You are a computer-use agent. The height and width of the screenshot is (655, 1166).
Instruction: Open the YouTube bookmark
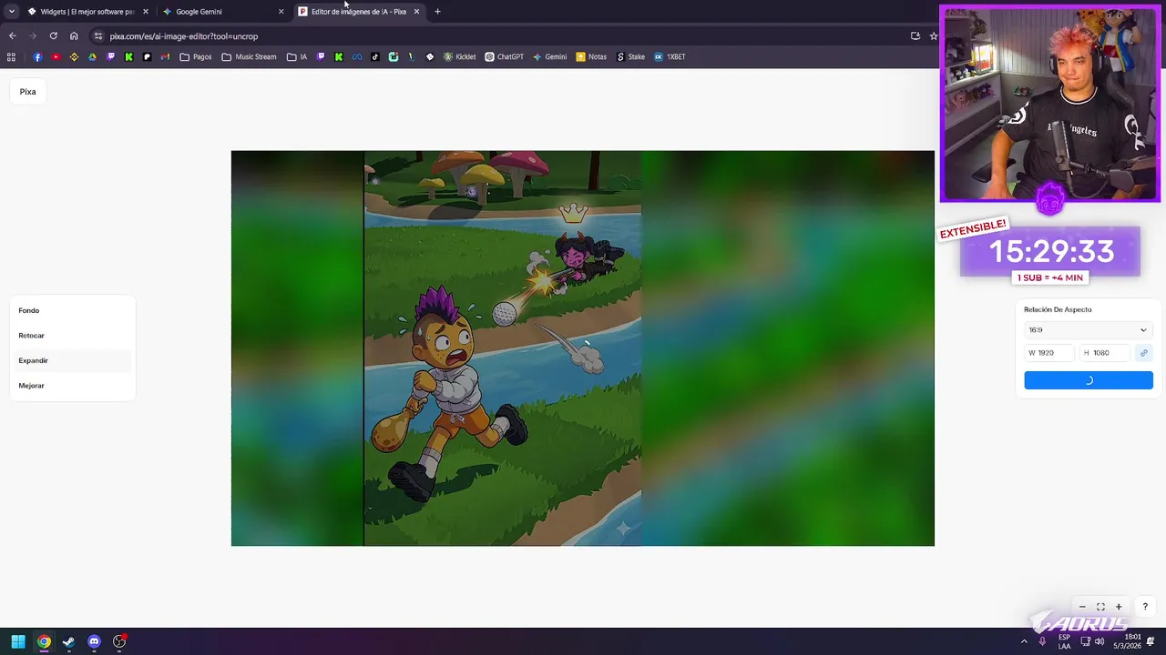(56, 56)
